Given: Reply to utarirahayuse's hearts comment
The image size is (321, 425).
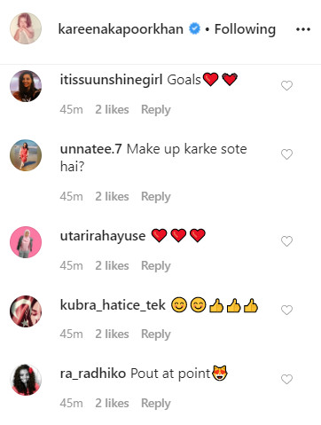Looking at the screenshot, I should pyautogui.click(x=156, y=266).
